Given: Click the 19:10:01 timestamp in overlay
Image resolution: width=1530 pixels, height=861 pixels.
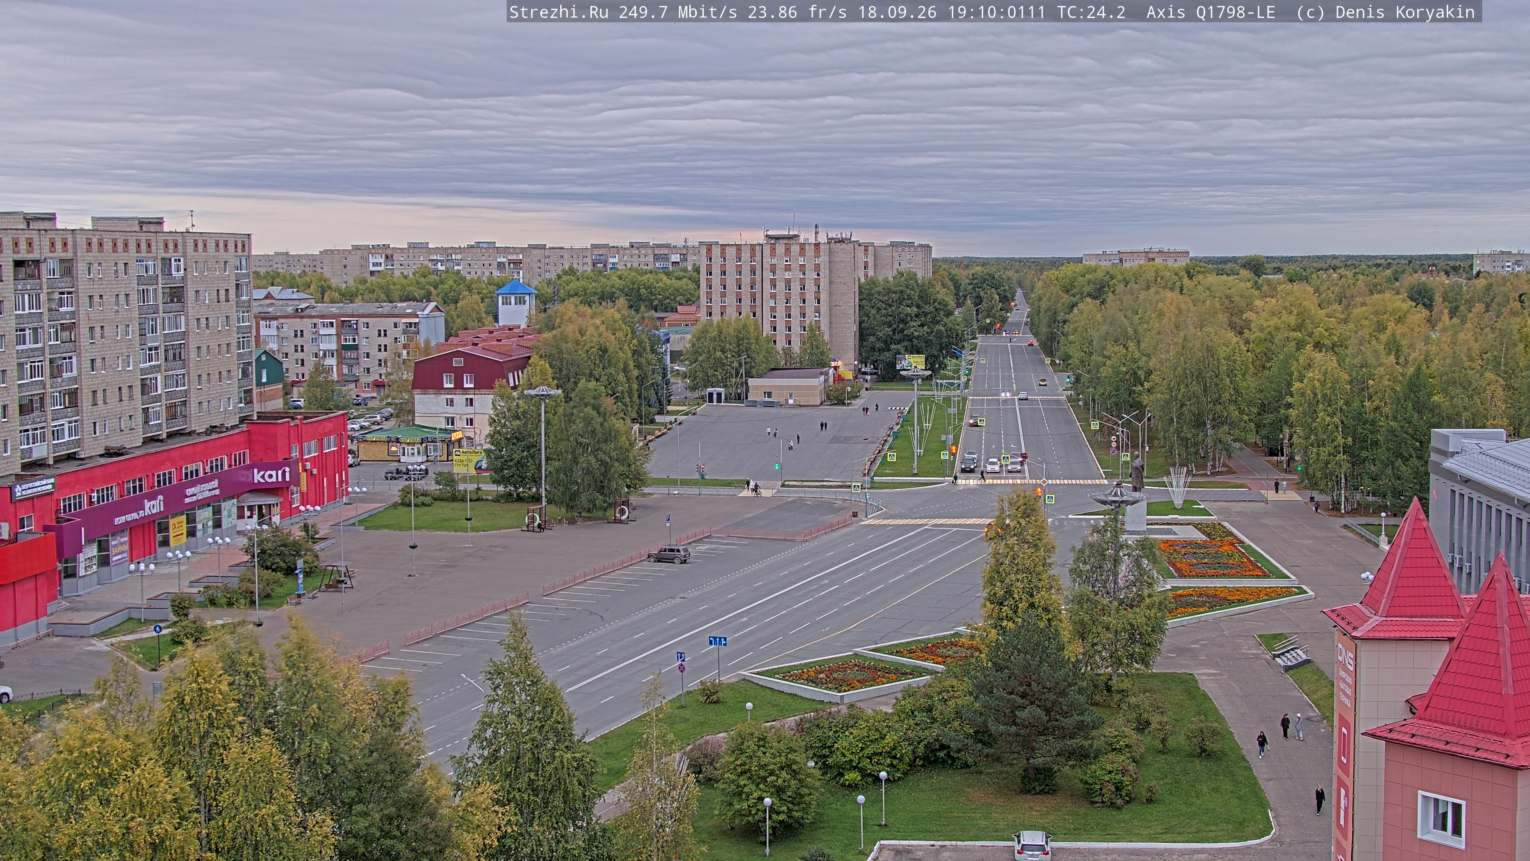Looking at the screenshot, I should [x=987, y=12].
